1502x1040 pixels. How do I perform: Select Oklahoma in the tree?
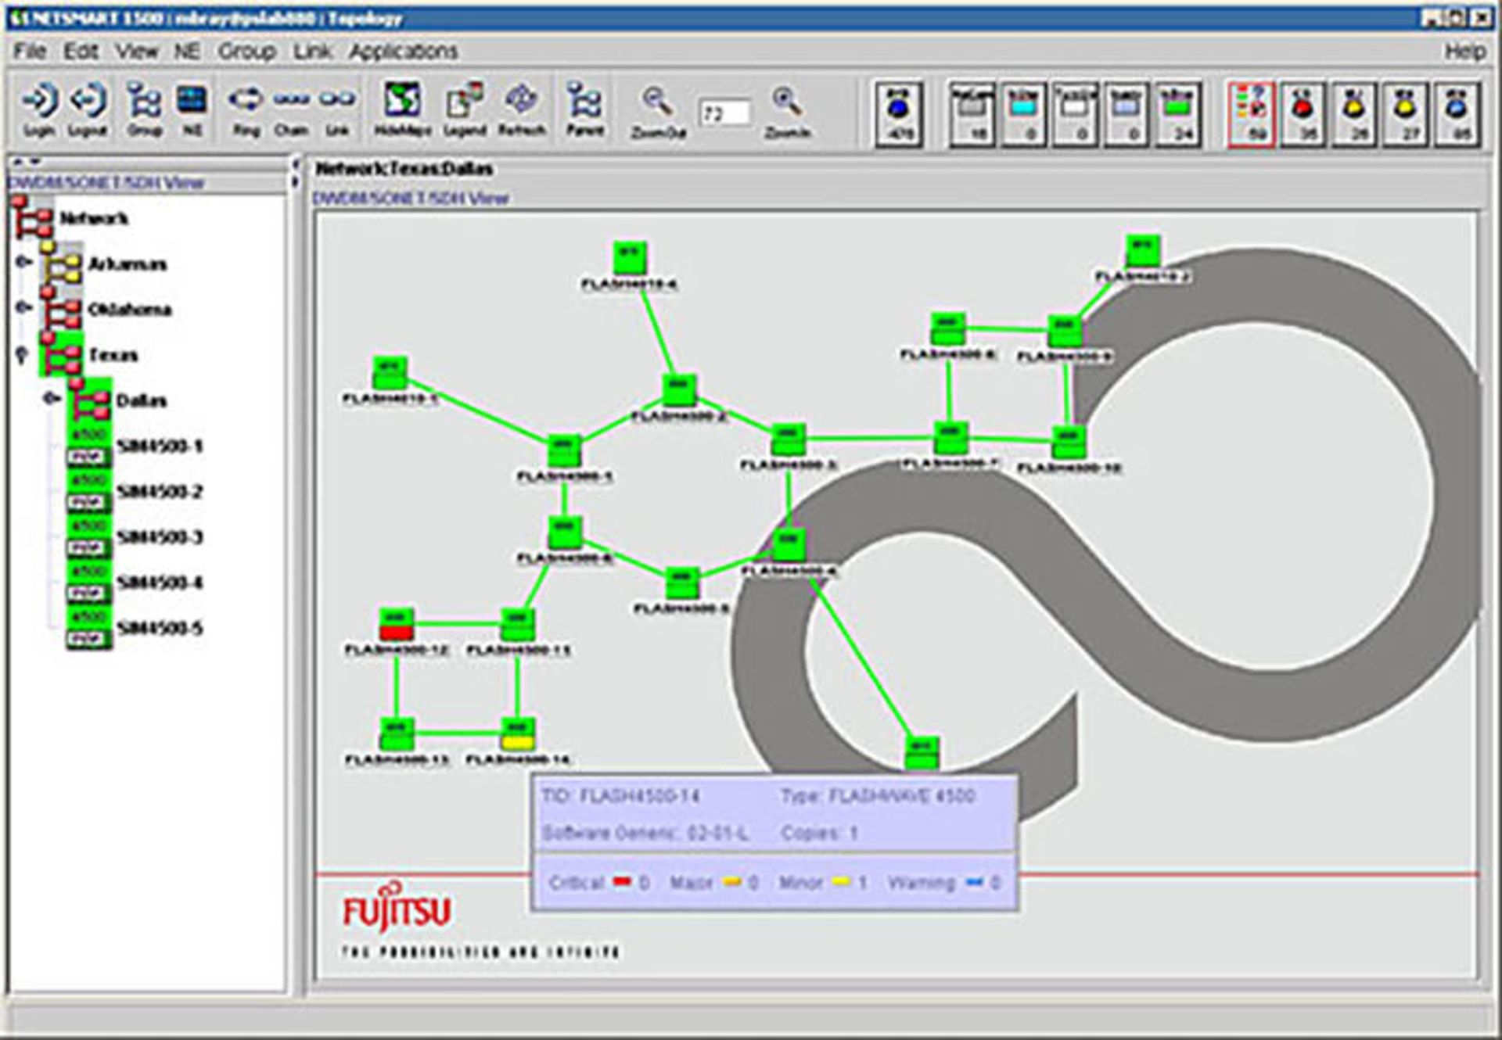click(x=129, y=309)
